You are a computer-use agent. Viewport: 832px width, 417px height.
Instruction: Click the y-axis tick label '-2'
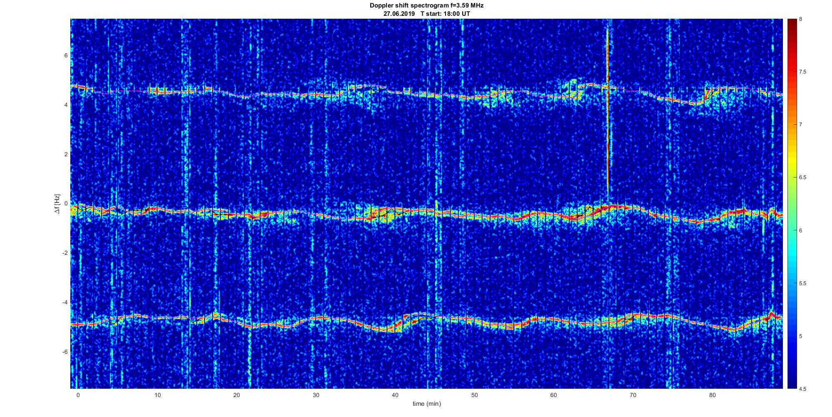click(65, 253)
